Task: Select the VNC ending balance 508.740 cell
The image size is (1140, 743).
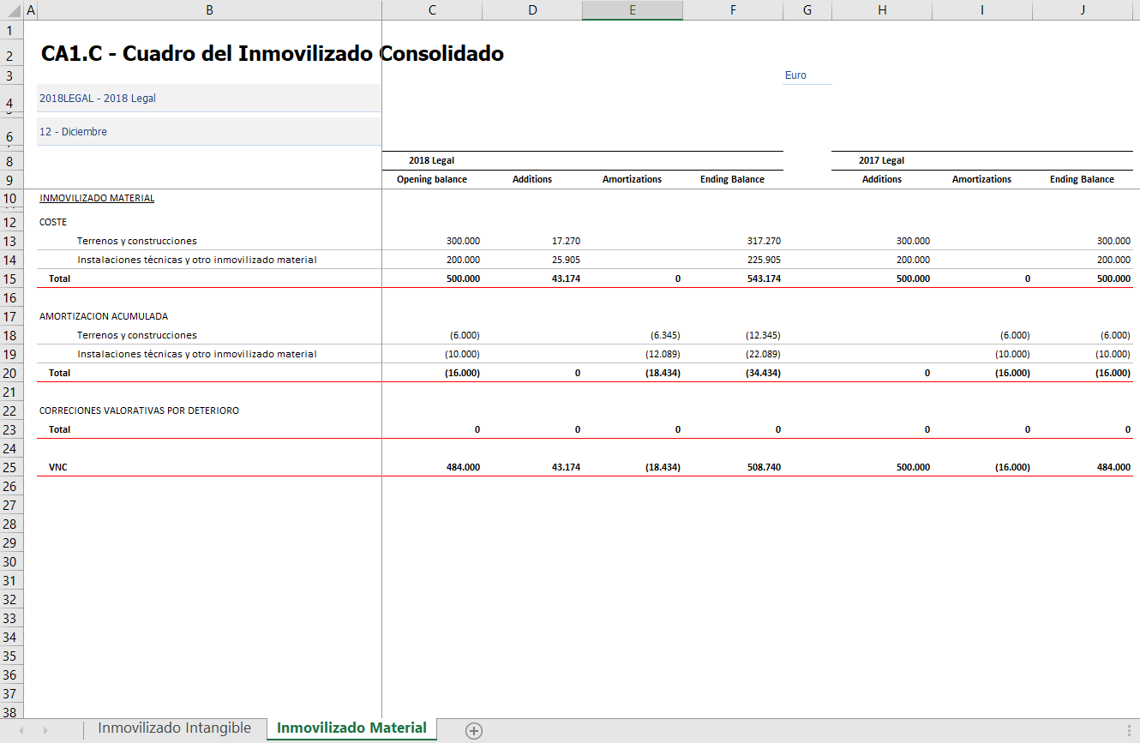Action: [x=733, y=467]
